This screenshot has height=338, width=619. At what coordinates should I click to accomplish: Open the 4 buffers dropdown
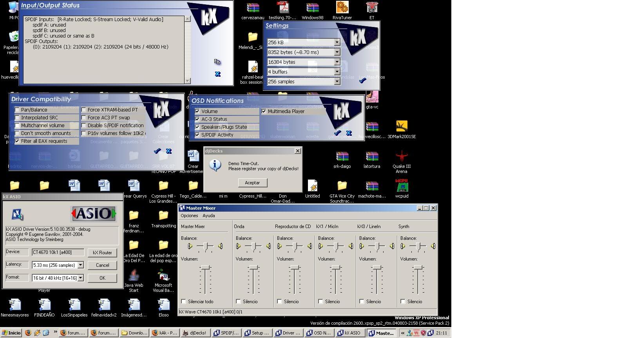click(337, 72)
